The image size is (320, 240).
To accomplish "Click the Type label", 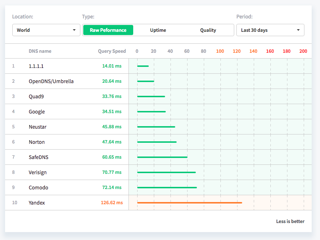I will (x=88, y=17).
